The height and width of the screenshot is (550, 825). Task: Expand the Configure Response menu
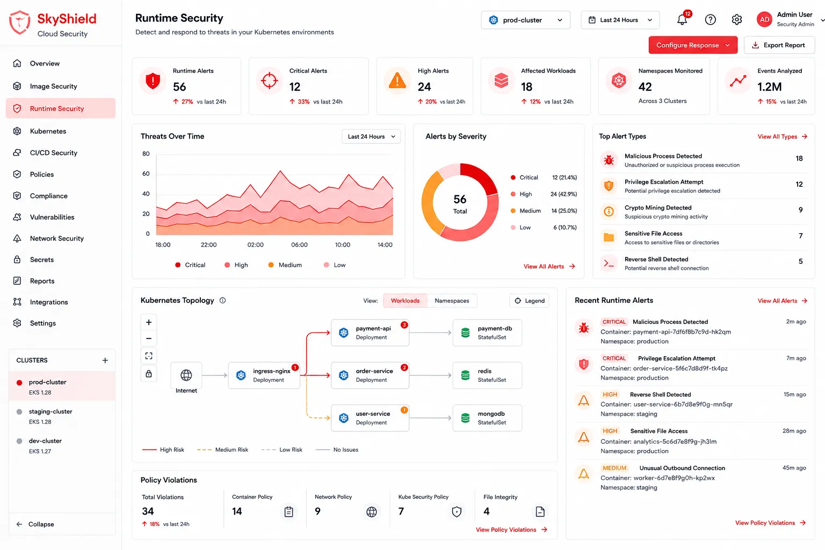[x=693, y=45]
